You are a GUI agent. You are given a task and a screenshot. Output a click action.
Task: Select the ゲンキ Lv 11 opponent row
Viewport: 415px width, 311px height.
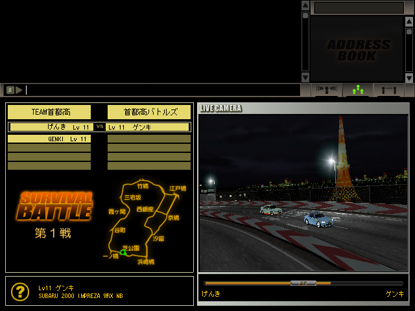pyautogui.click(x=148, y=127)
